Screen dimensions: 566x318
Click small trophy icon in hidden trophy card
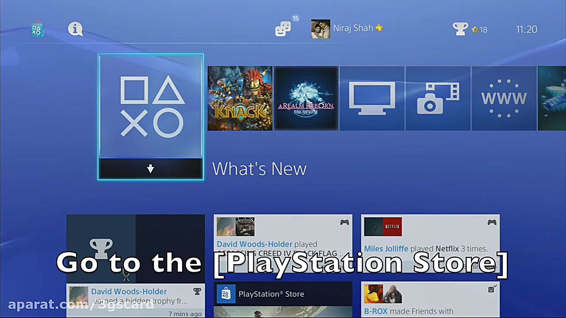click(x=197, y=291)
